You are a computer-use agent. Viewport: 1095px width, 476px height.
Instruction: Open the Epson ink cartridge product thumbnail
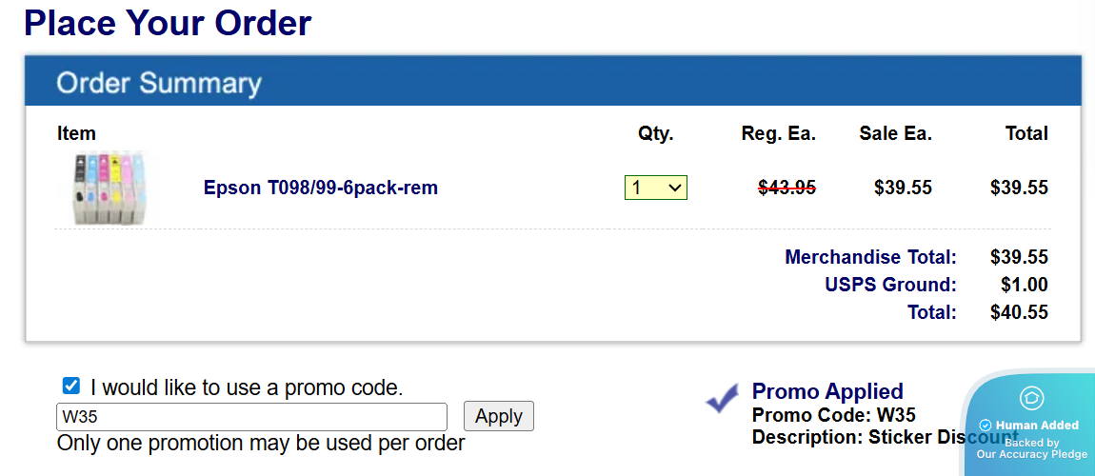click(109, 188)
